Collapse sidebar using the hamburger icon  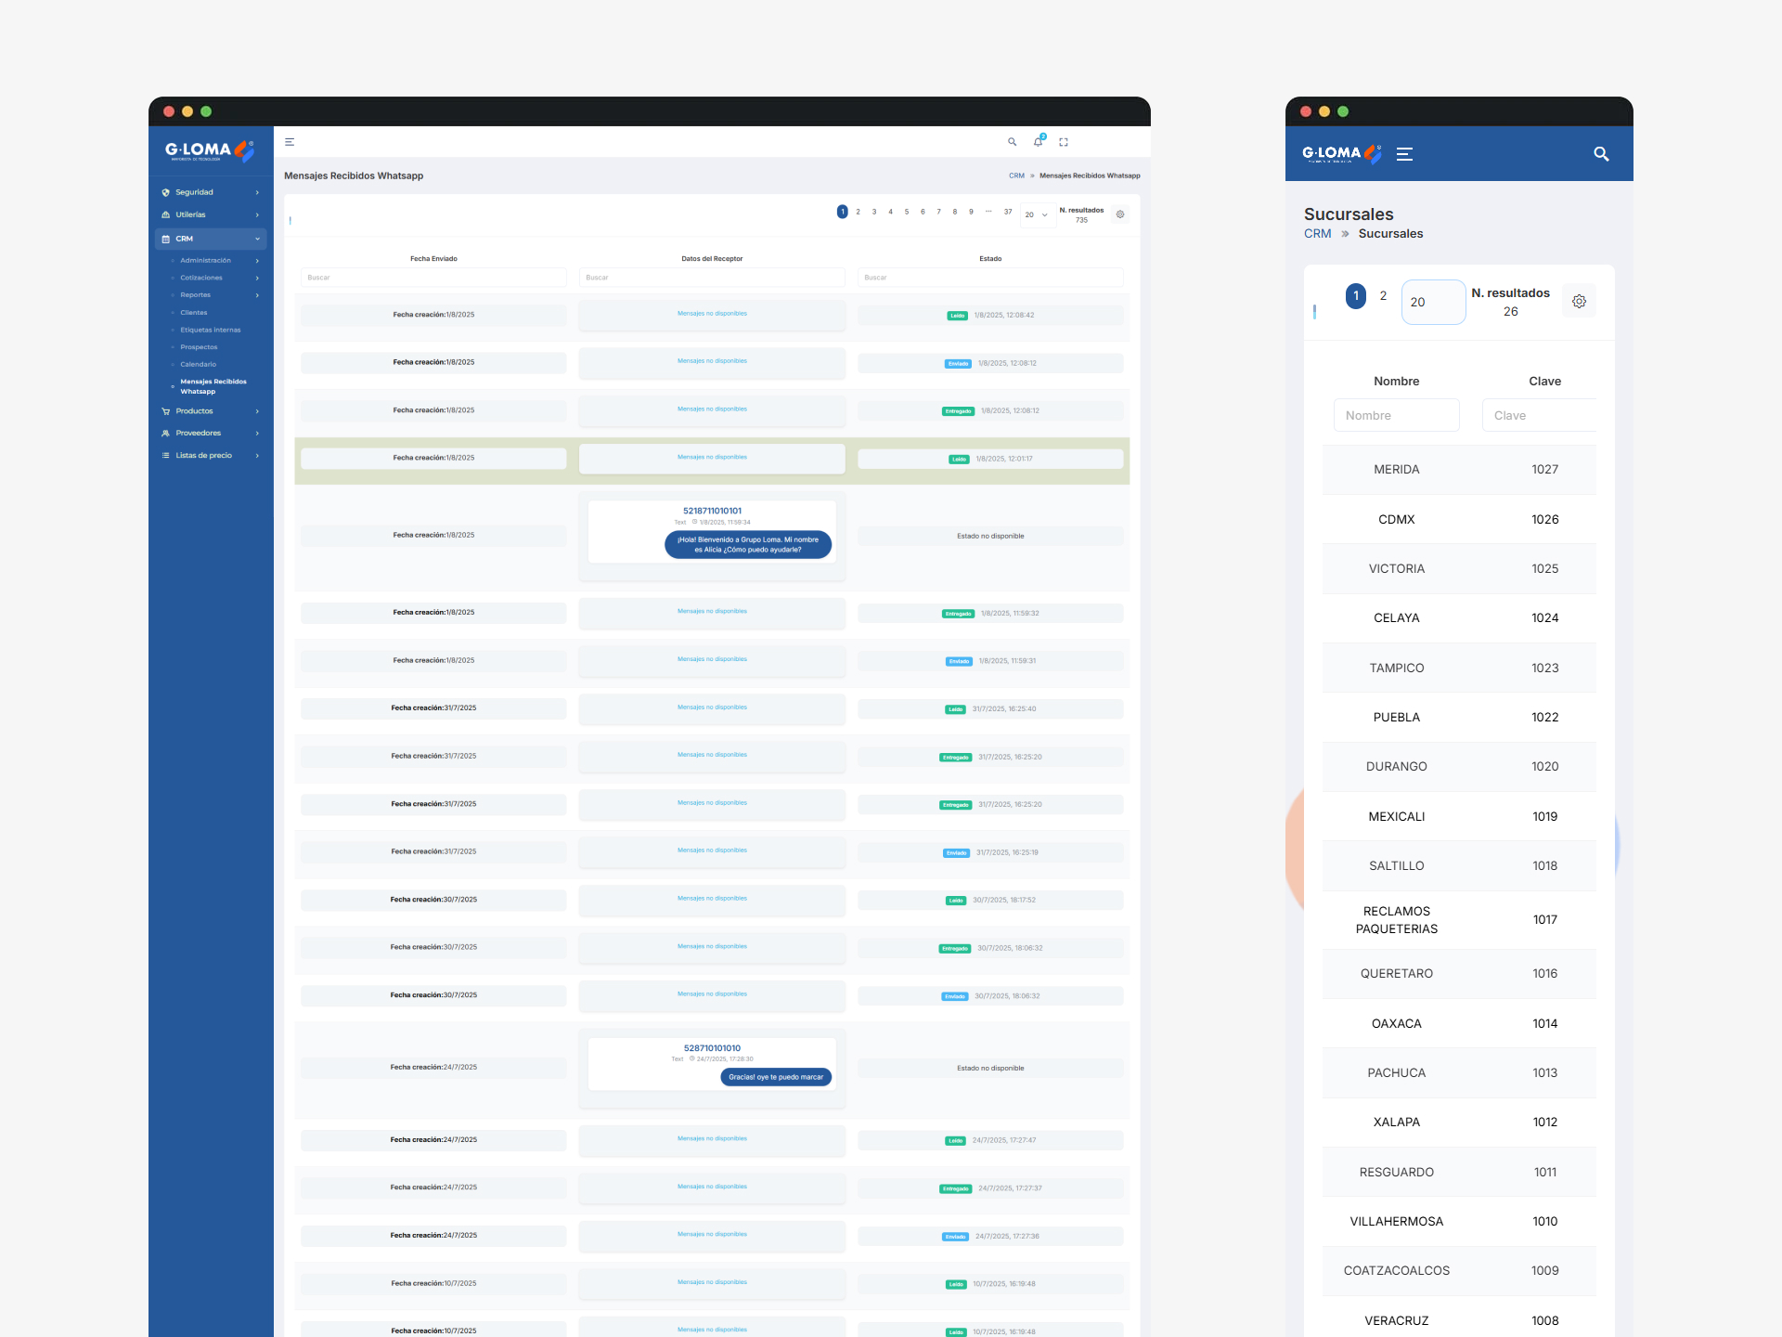[x=290, y=142]
